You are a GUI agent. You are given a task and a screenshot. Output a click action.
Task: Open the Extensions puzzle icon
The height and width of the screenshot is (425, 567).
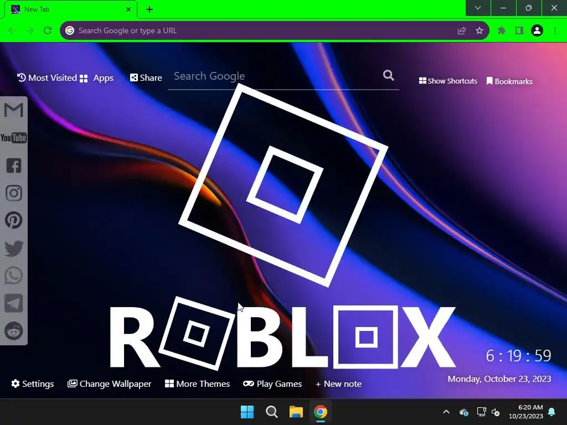[x=501, y=31]
